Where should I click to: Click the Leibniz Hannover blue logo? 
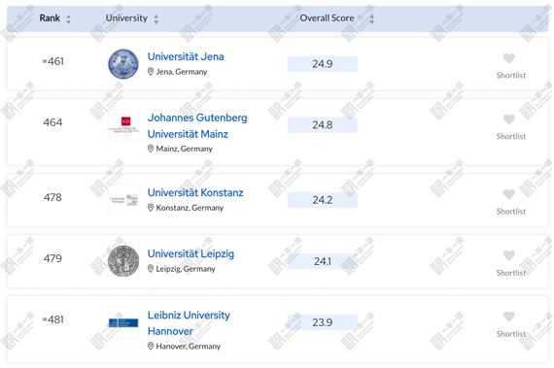[123, 322]
